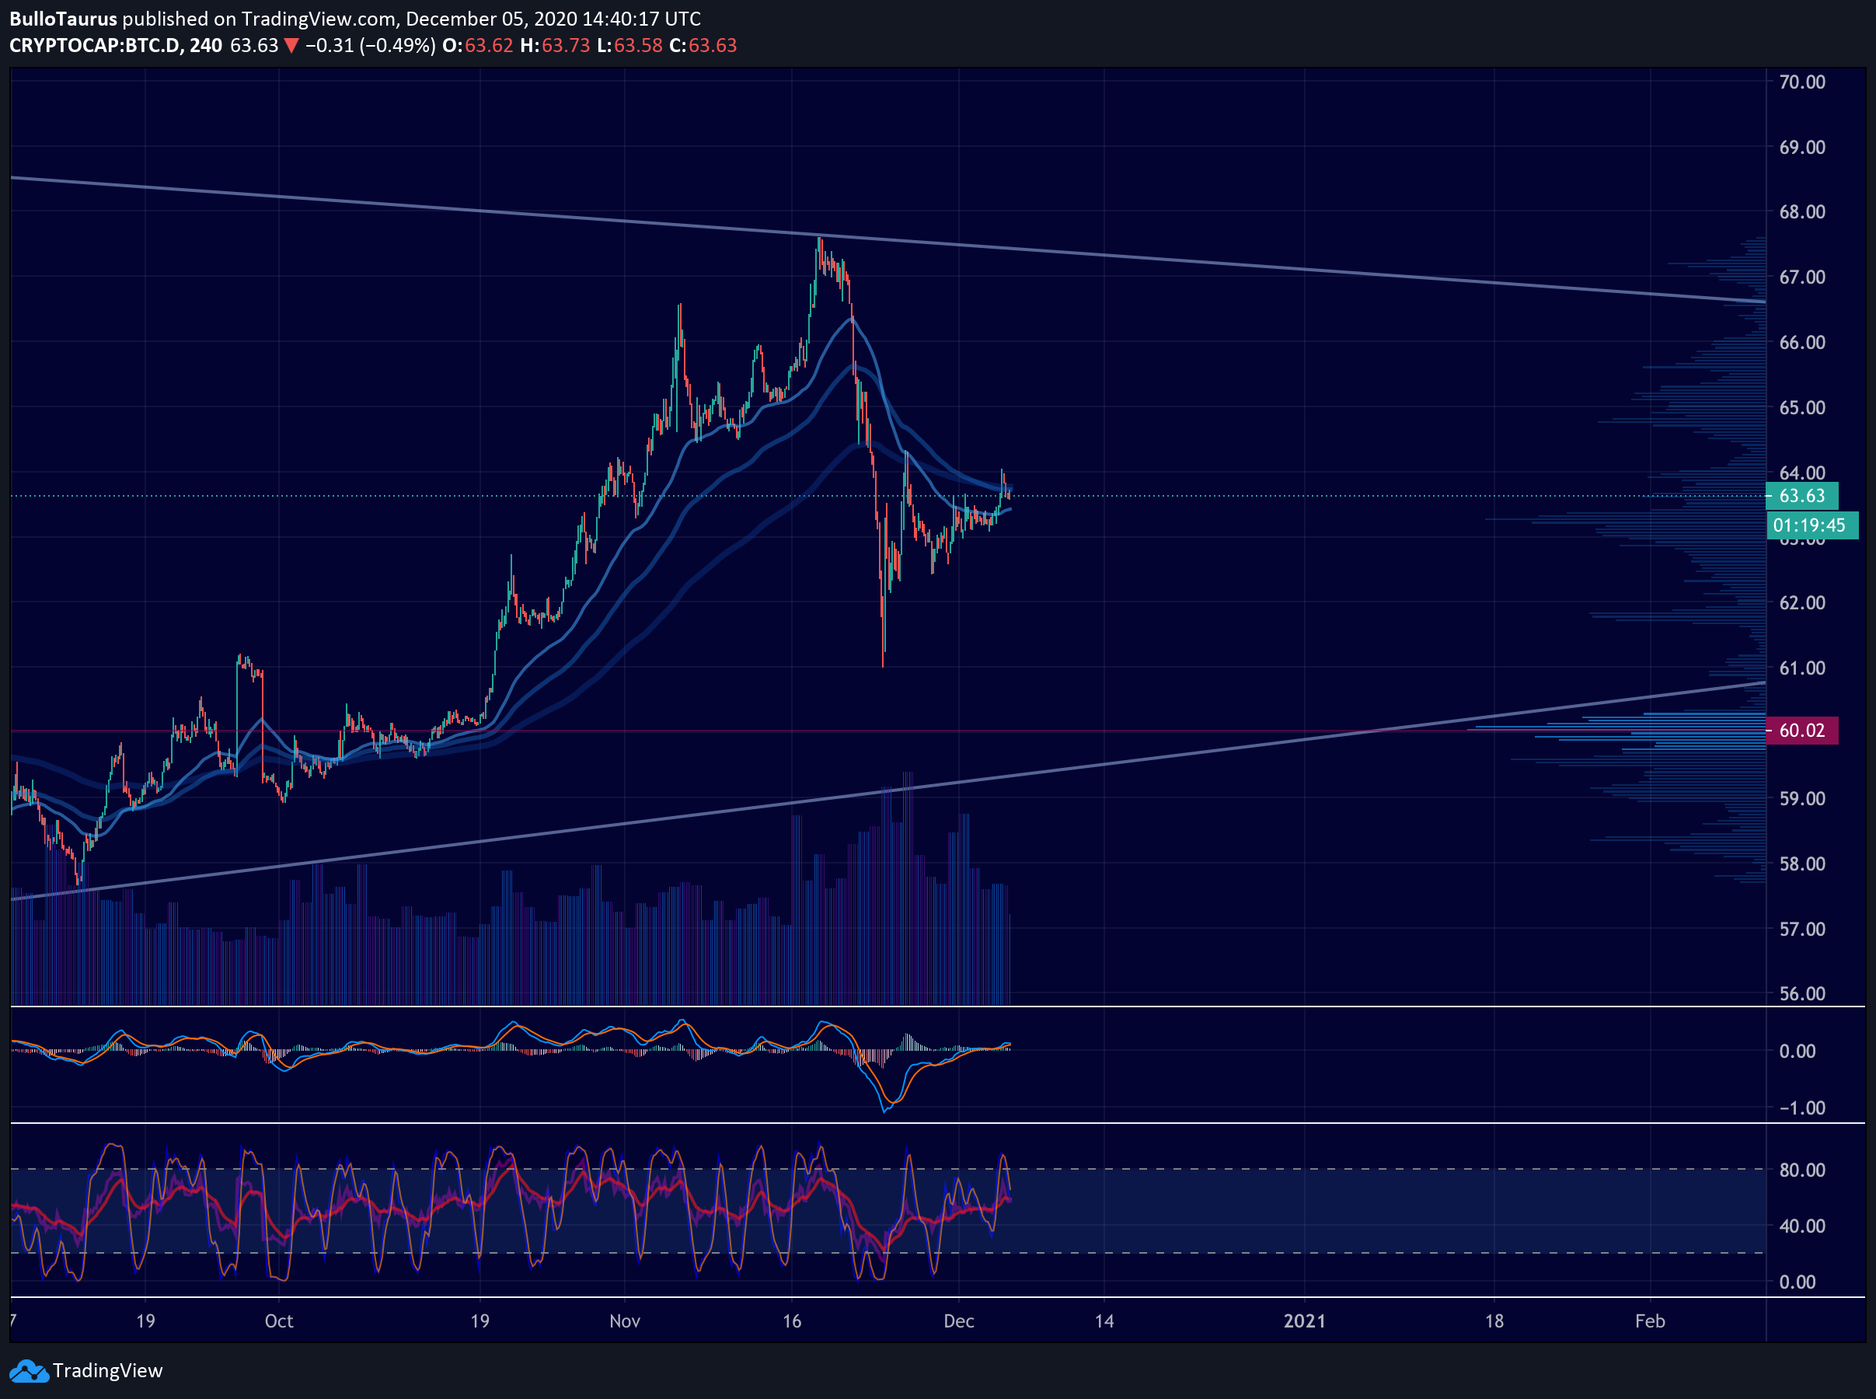Click the 14 date label on time axis
The width and height of the screenshot is (1876, 1399).
tap(1104, 1321)
